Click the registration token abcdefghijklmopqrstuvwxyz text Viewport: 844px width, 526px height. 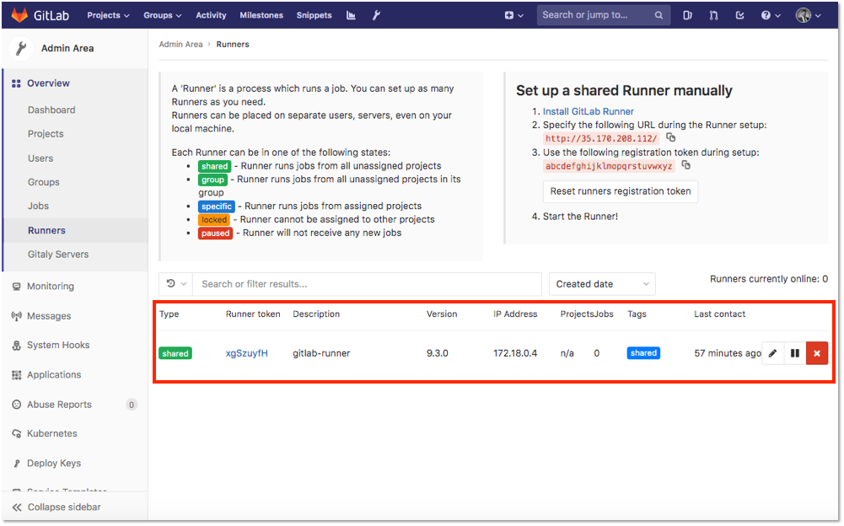(x=609, y=166)
